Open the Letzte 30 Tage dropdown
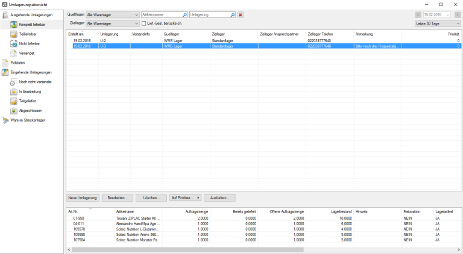The height and width of the screenshot is (254, 463). pos(458,23)
